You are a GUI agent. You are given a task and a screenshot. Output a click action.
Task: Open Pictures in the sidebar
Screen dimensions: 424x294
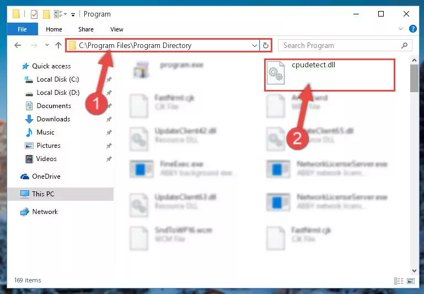tap(49, 146)
